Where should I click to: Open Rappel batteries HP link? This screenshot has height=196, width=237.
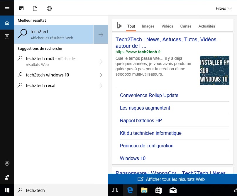[x=141, y=120]
